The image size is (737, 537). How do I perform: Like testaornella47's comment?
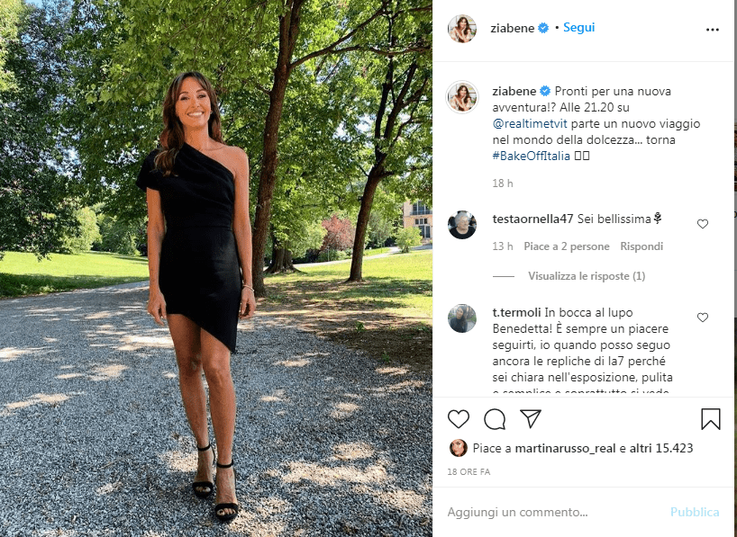(x=703, y=224)
